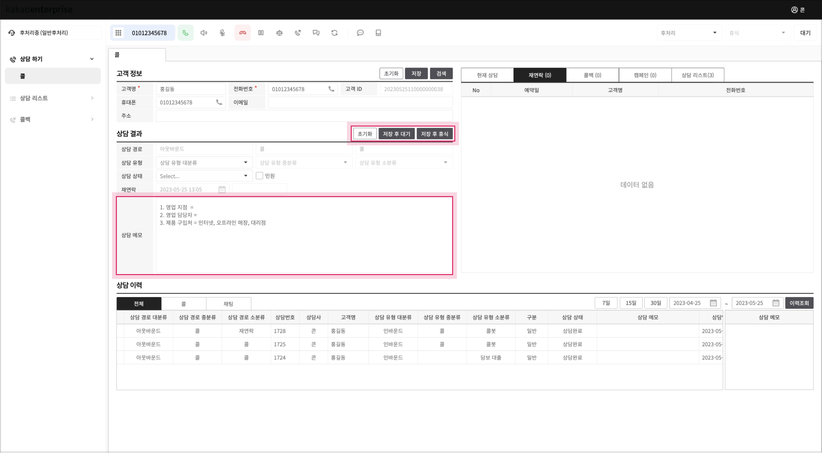Click the 30일 date range button

(655, 303)
